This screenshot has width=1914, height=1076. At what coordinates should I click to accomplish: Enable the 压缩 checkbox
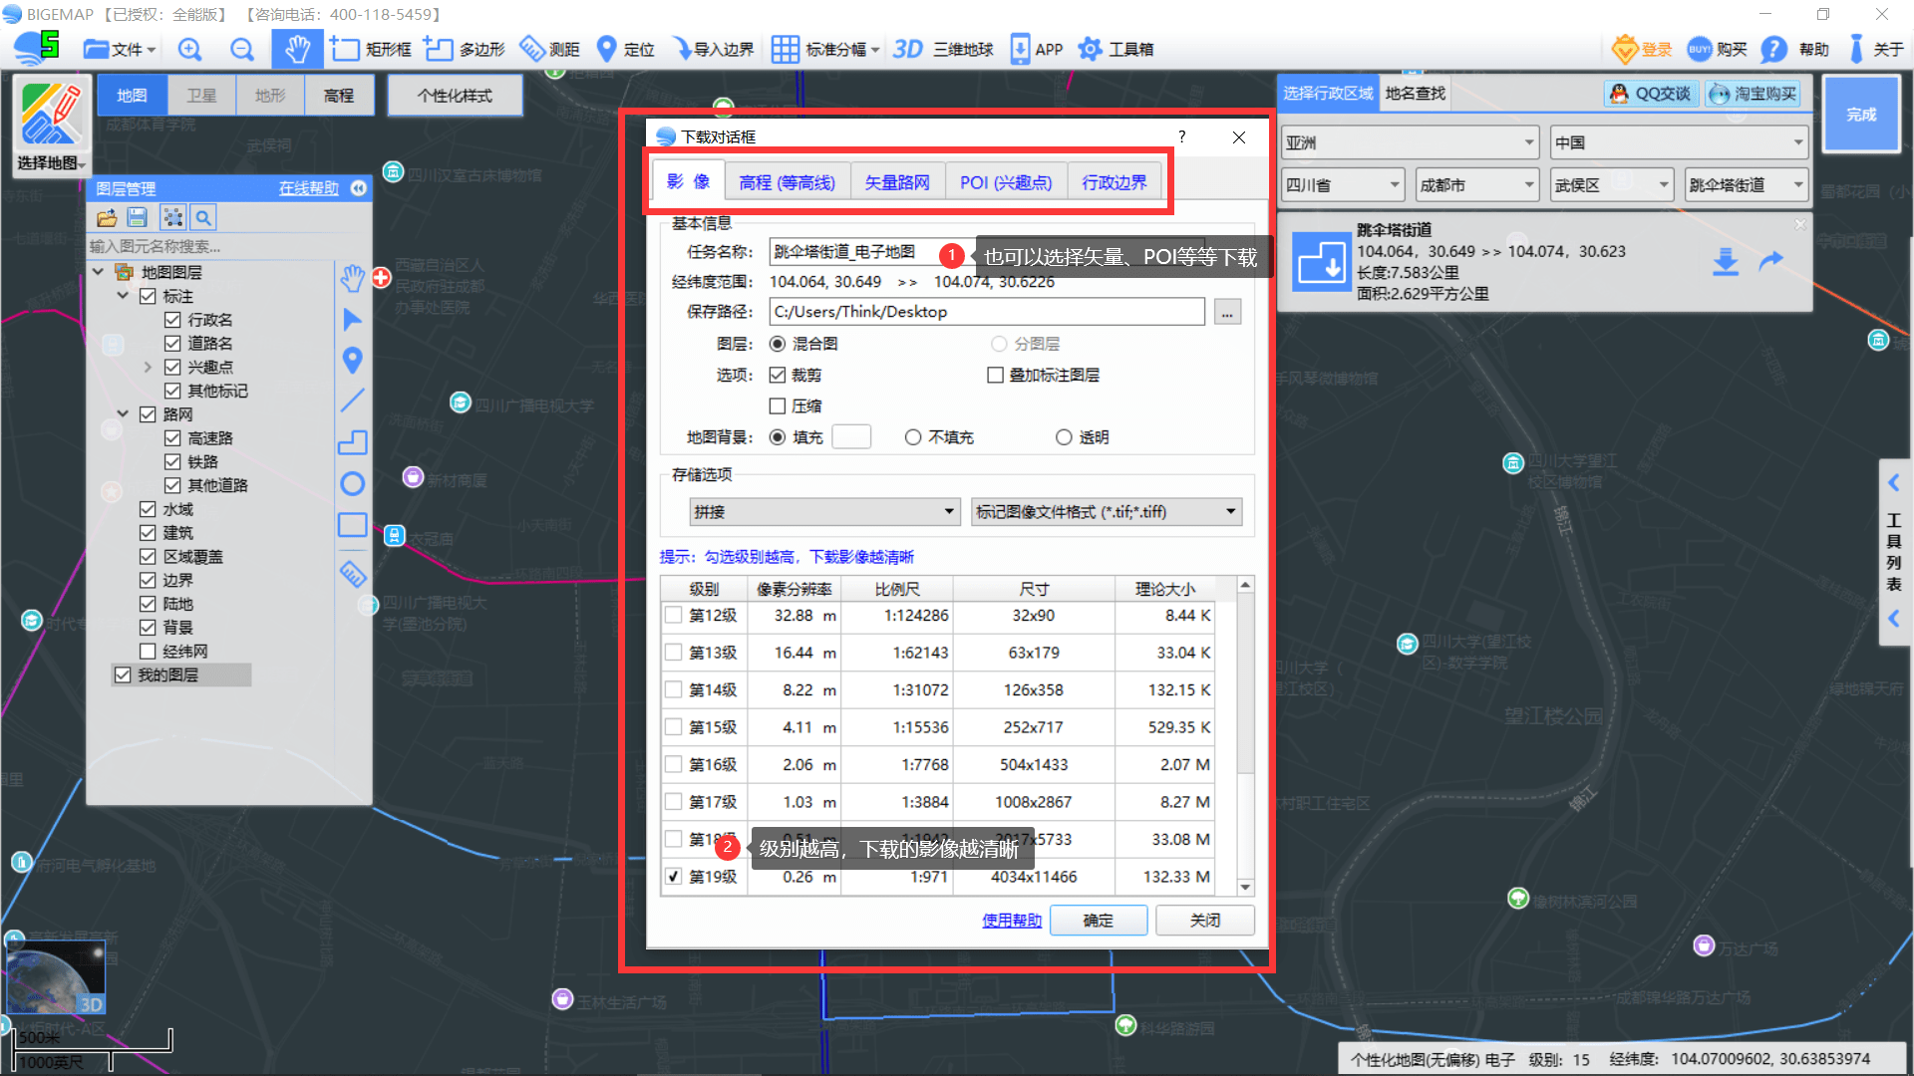point(778,406)
